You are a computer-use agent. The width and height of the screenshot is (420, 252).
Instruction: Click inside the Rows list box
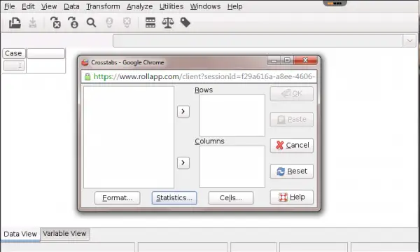(x=232, y=115)
